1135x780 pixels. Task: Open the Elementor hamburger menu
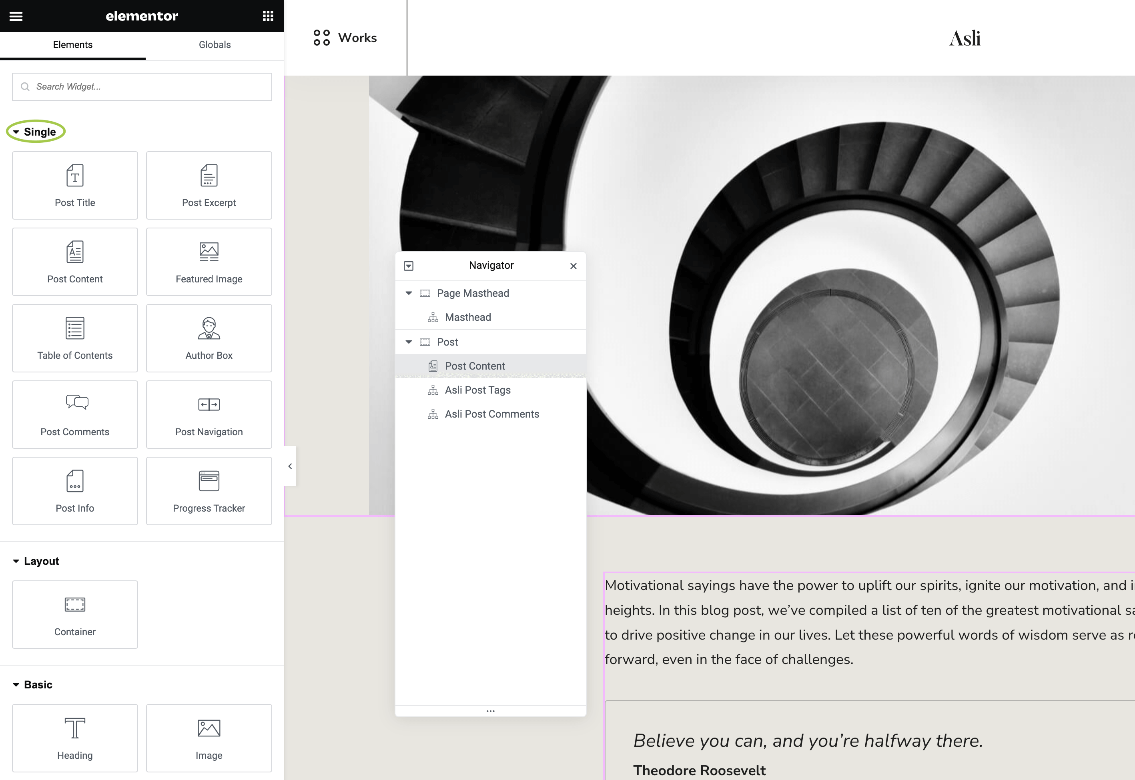pyautogui.click(x=16, y=16)
